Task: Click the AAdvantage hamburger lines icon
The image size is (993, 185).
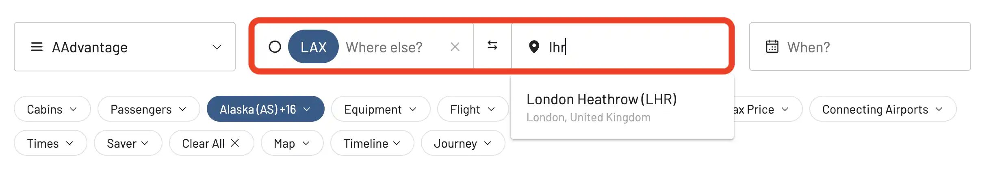Action: tap(37, 47)
